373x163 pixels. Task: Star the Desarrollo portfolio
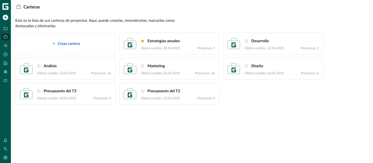tap(246, 41)
